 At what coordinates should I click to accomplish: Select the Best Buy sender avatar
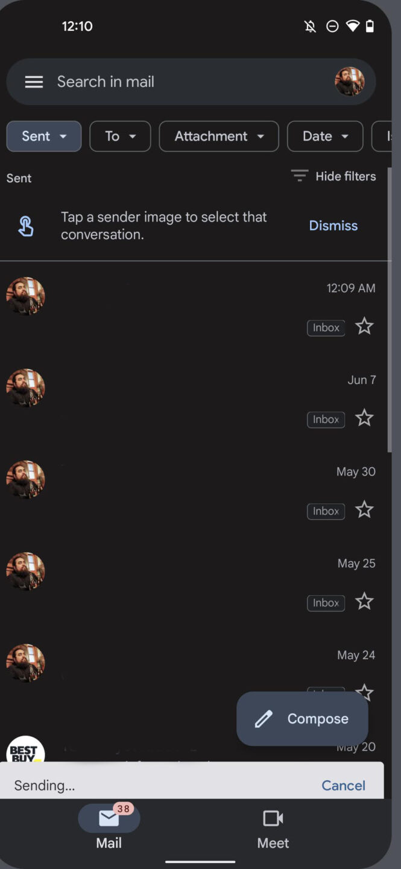(x=25, y=750)
